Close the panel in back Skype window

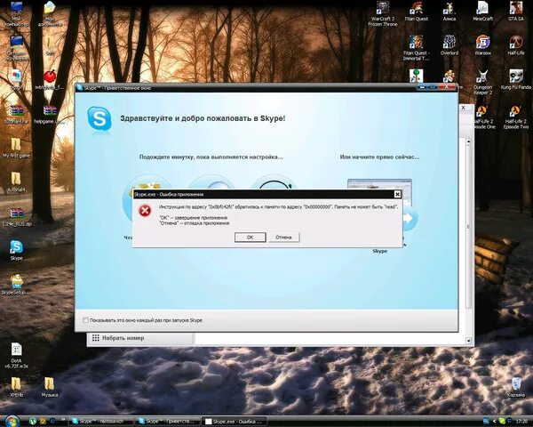pos(464,108)
